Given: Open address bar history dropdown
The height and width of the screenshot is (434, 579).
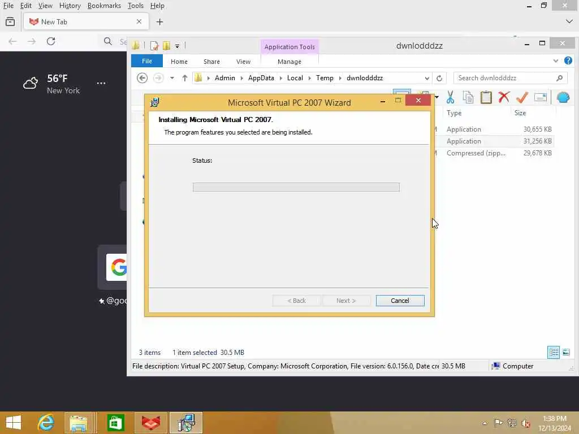Looking at the screenshot, I should click(427, 78).
